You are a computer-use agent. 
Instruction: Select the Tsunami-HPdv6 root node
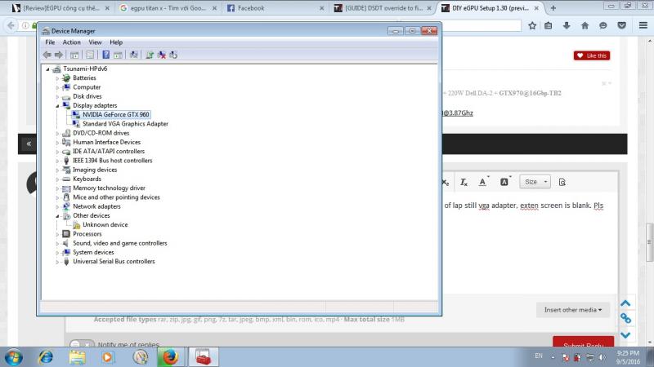[85, 69]
